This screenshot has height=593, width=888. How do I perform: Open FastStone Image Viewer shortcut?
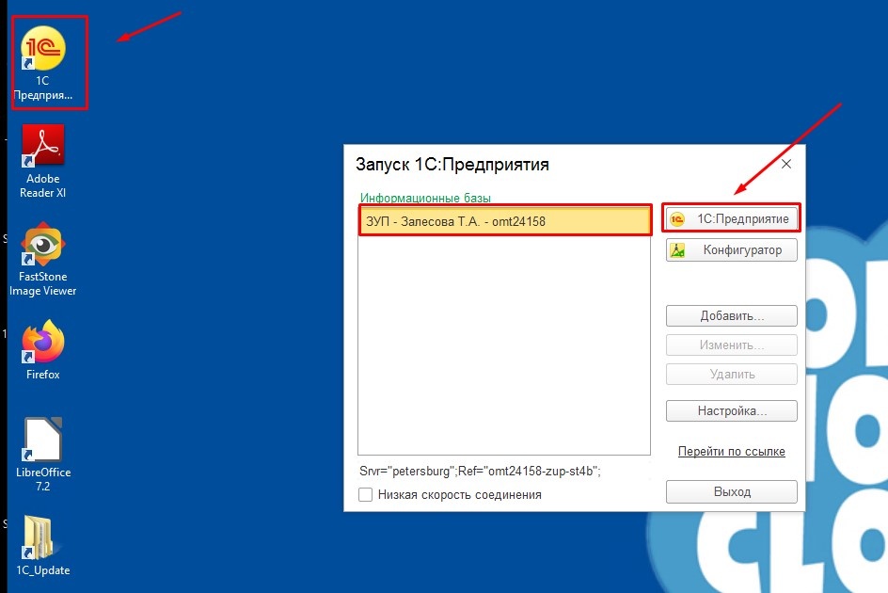pos(43,260)
